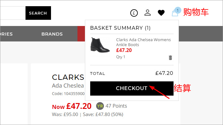Click the 47 Points text
223x125 pixels.
click(116, 106)
